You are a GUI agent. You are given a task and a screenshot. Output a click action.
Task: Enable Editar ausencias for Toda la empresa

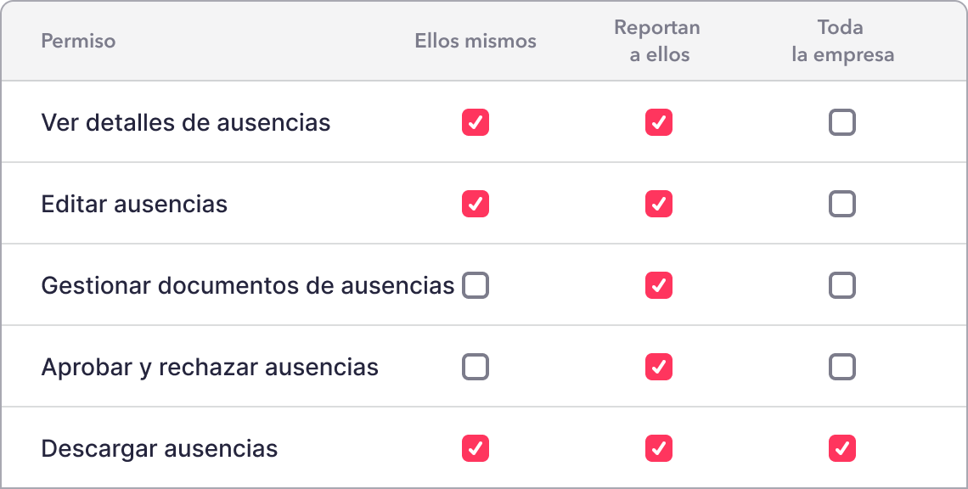[x=842, y=204]
